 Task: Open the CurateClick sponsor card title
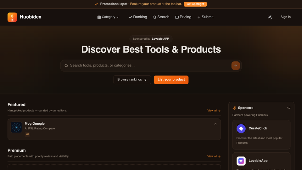(x=258, y=128)
